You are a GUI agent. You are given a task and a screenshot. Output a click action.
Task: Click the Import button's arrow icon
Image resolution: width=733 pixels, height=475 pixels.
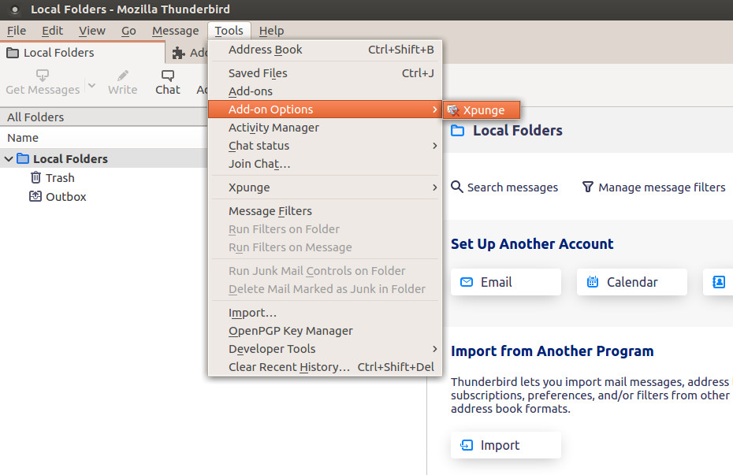coord(466,445)
